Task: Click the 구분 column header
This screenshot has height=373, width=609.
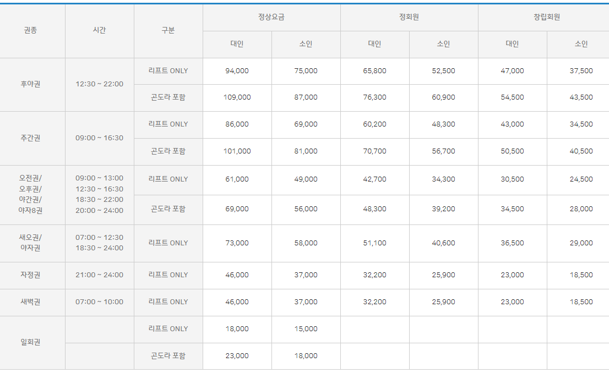Action: tap(168, 31)
